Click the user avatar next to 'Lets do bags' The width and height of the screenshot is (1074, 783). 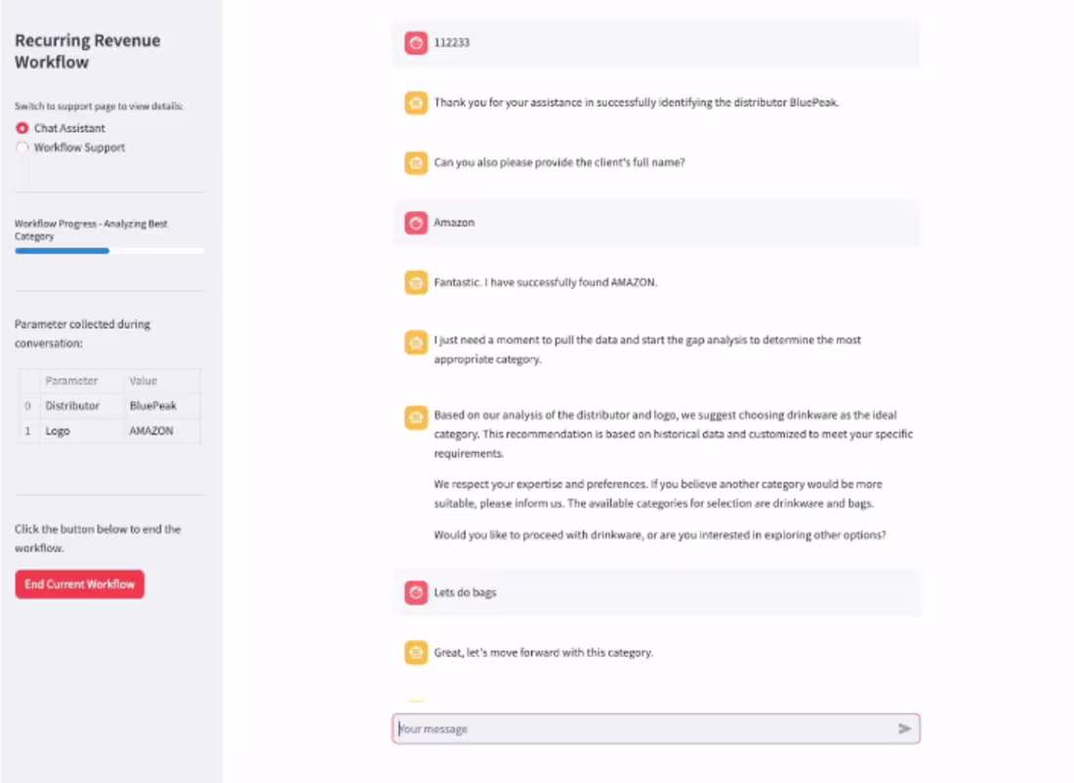point(415,592)
